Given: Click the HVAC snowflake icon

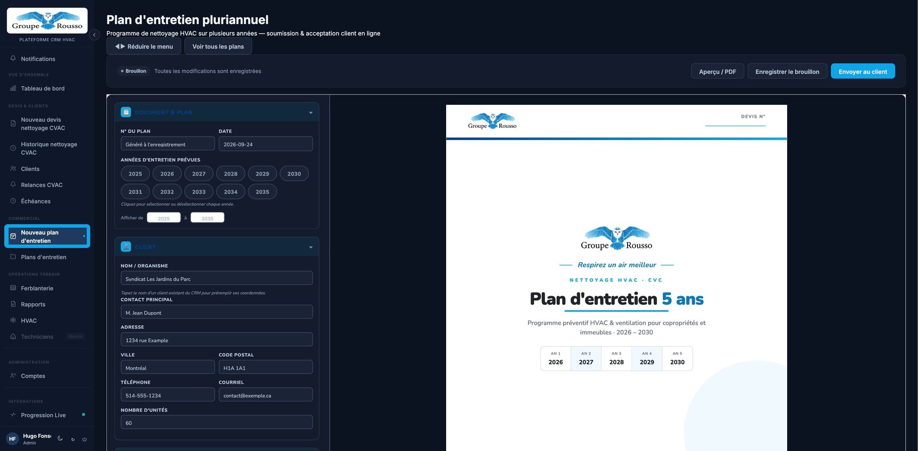Looking at the screenshot, I should pyautogui.click(x=13, y=320).
